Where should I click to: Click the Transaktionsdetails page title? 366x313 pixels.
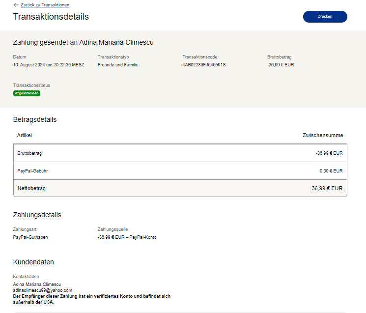(51, 17)
